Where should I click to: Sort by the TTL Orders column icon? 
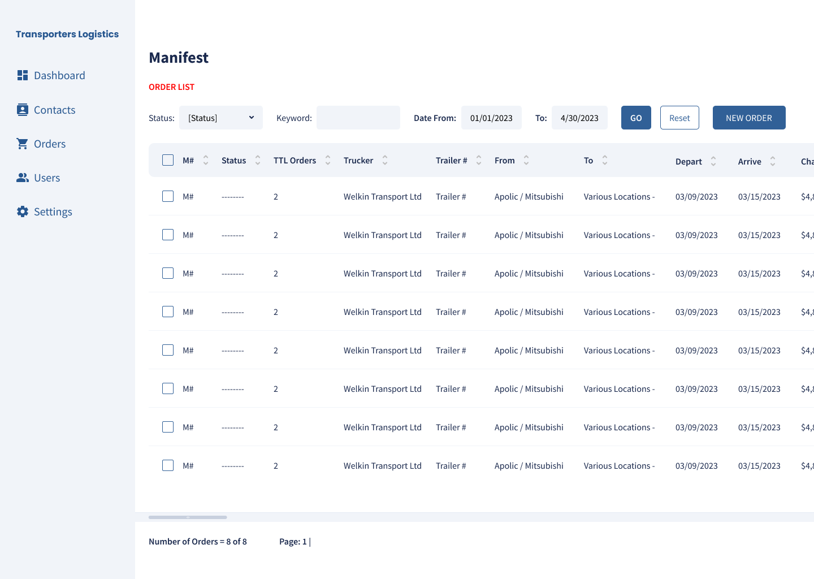328,160
